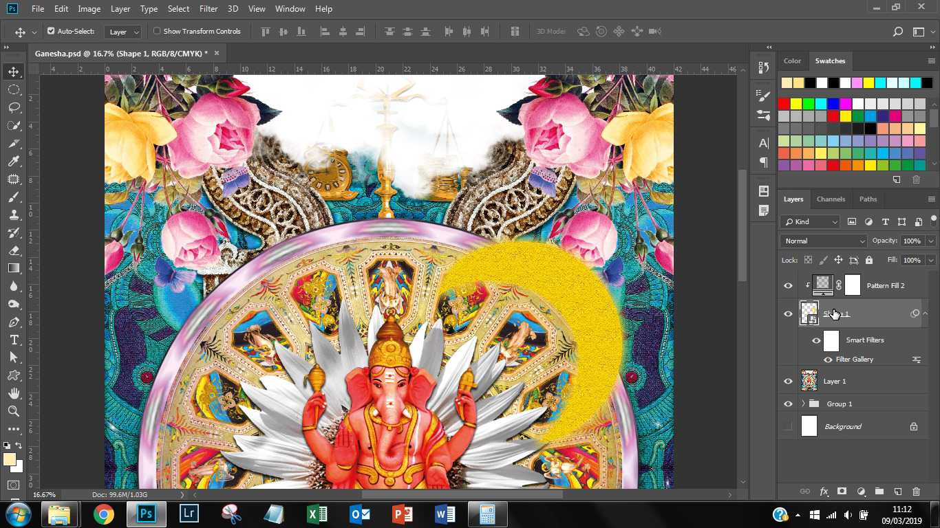Collapse Shape 1 smart filters arrow
940x528 pixels.
[925, 313]
